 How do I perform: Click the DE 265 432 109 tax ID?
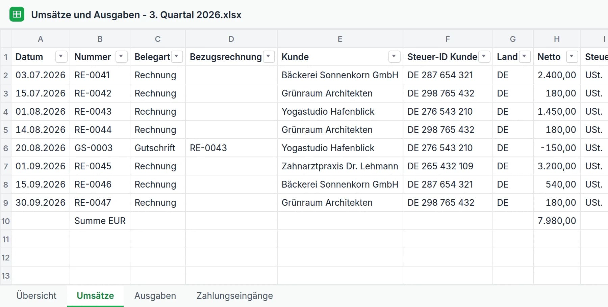[x=448, y=166]
